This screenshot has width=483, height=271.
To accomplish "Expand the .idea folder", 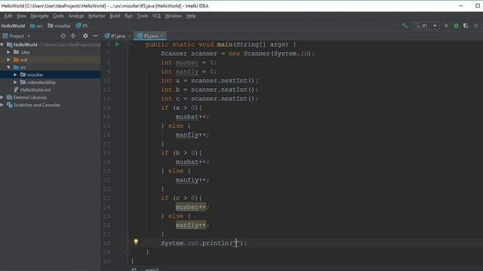I will 8,52.
